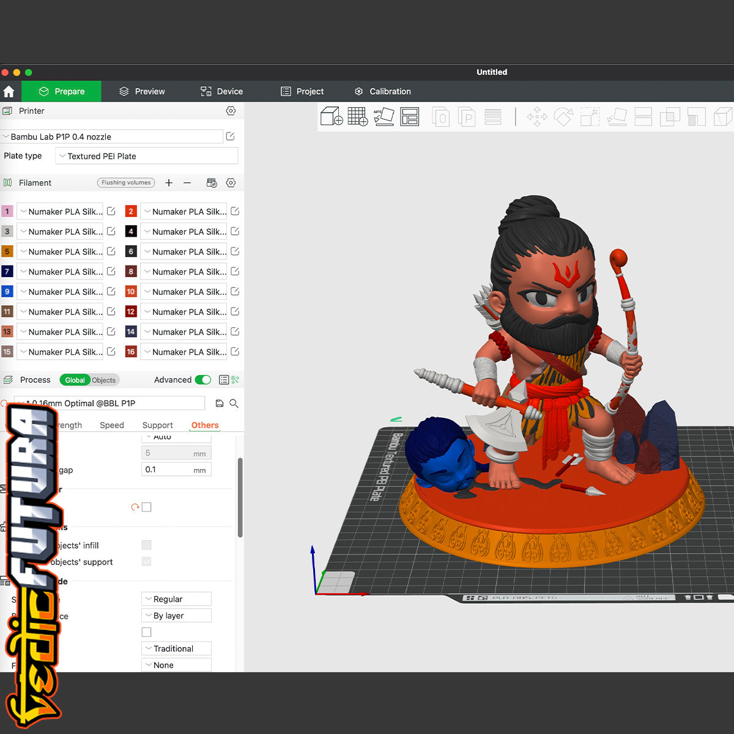Search process settings with magnifier icon
The image size is (734, 734).
point(234,403)
